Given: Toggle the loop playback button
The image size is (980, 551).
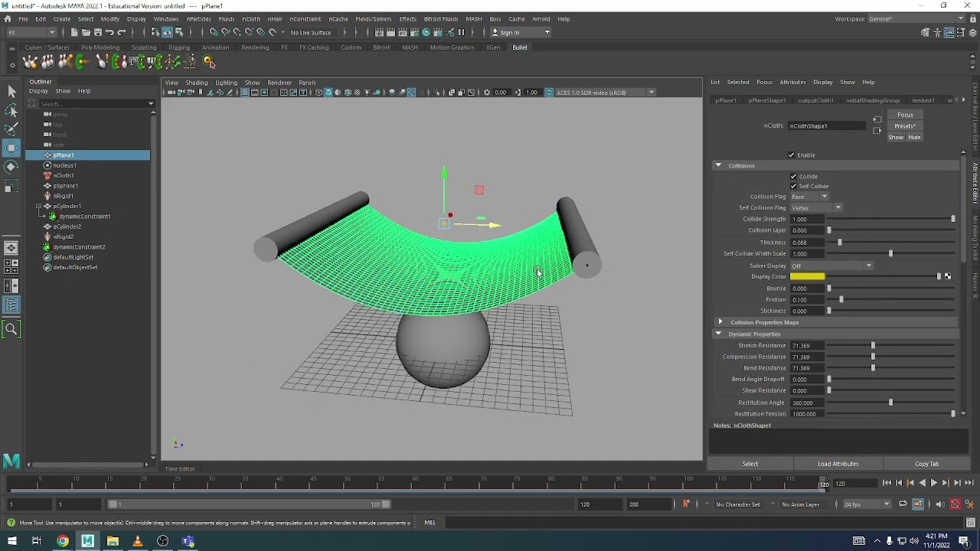Looking at the screenshot, I should point(903,504).
